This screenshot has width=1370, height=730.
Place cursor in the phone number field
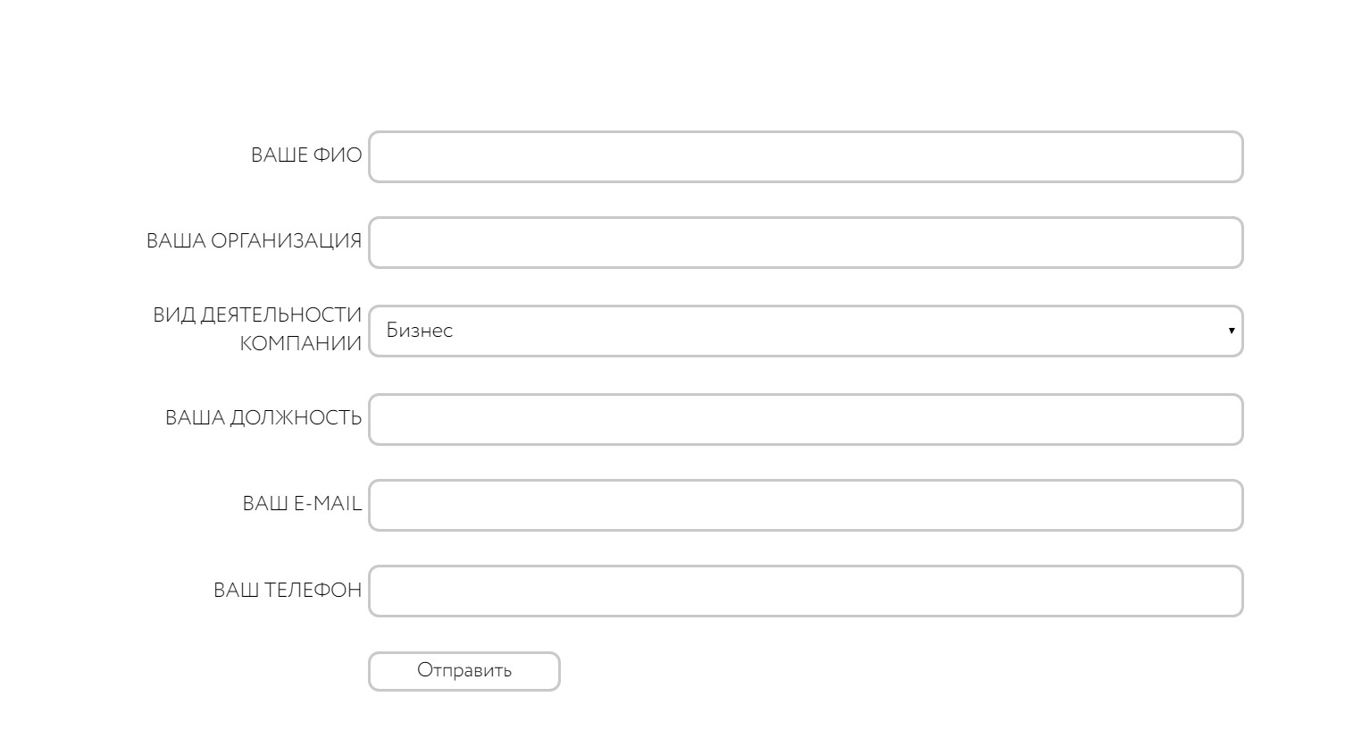(x=805, y=591)
